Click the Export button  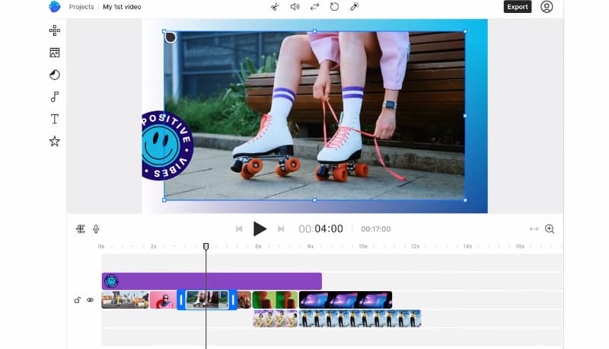(518, 7)
